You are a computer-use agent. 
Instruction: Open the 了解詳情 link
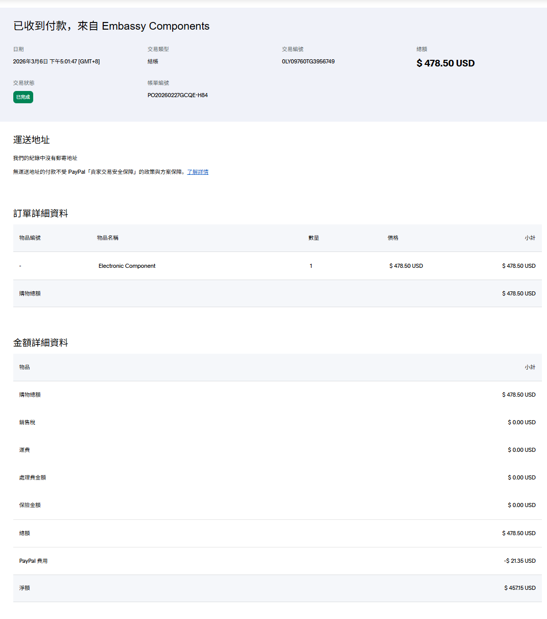(x=198, y=172)
